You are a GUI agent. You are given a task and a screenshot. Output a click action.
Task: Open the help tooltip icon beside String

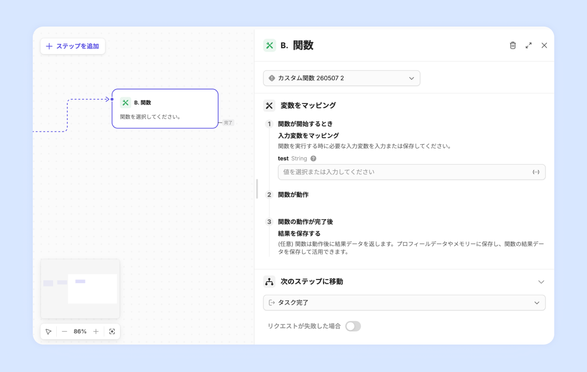[x=313, y=159]
